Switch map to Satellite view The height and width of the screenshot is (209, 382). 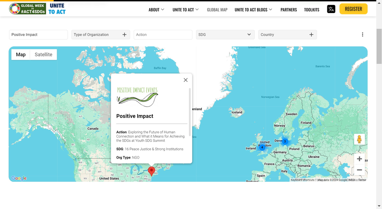click(x=44, y=55)
